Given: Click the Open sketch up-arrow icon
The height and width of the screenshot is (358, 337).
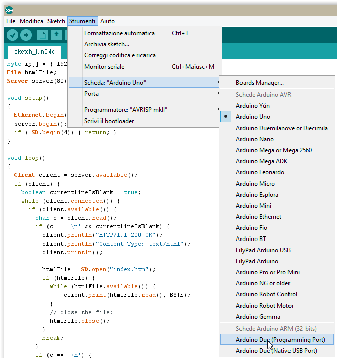Looking at the screenshot, I should coord(56,35).
